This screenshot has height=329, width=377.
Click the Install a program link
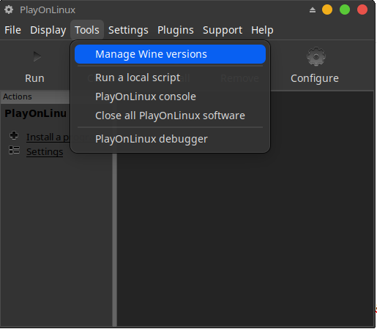point(48,137)
